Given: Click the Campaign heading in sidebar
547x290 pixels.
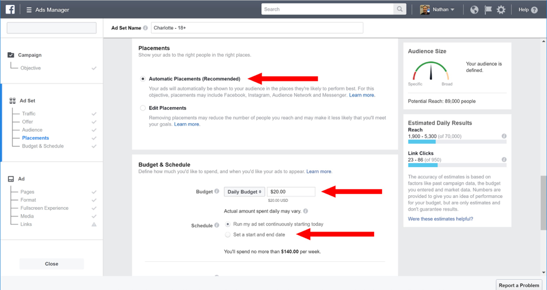Looking at the screenshot, I should pyautogui.click(x=30, y=55).
